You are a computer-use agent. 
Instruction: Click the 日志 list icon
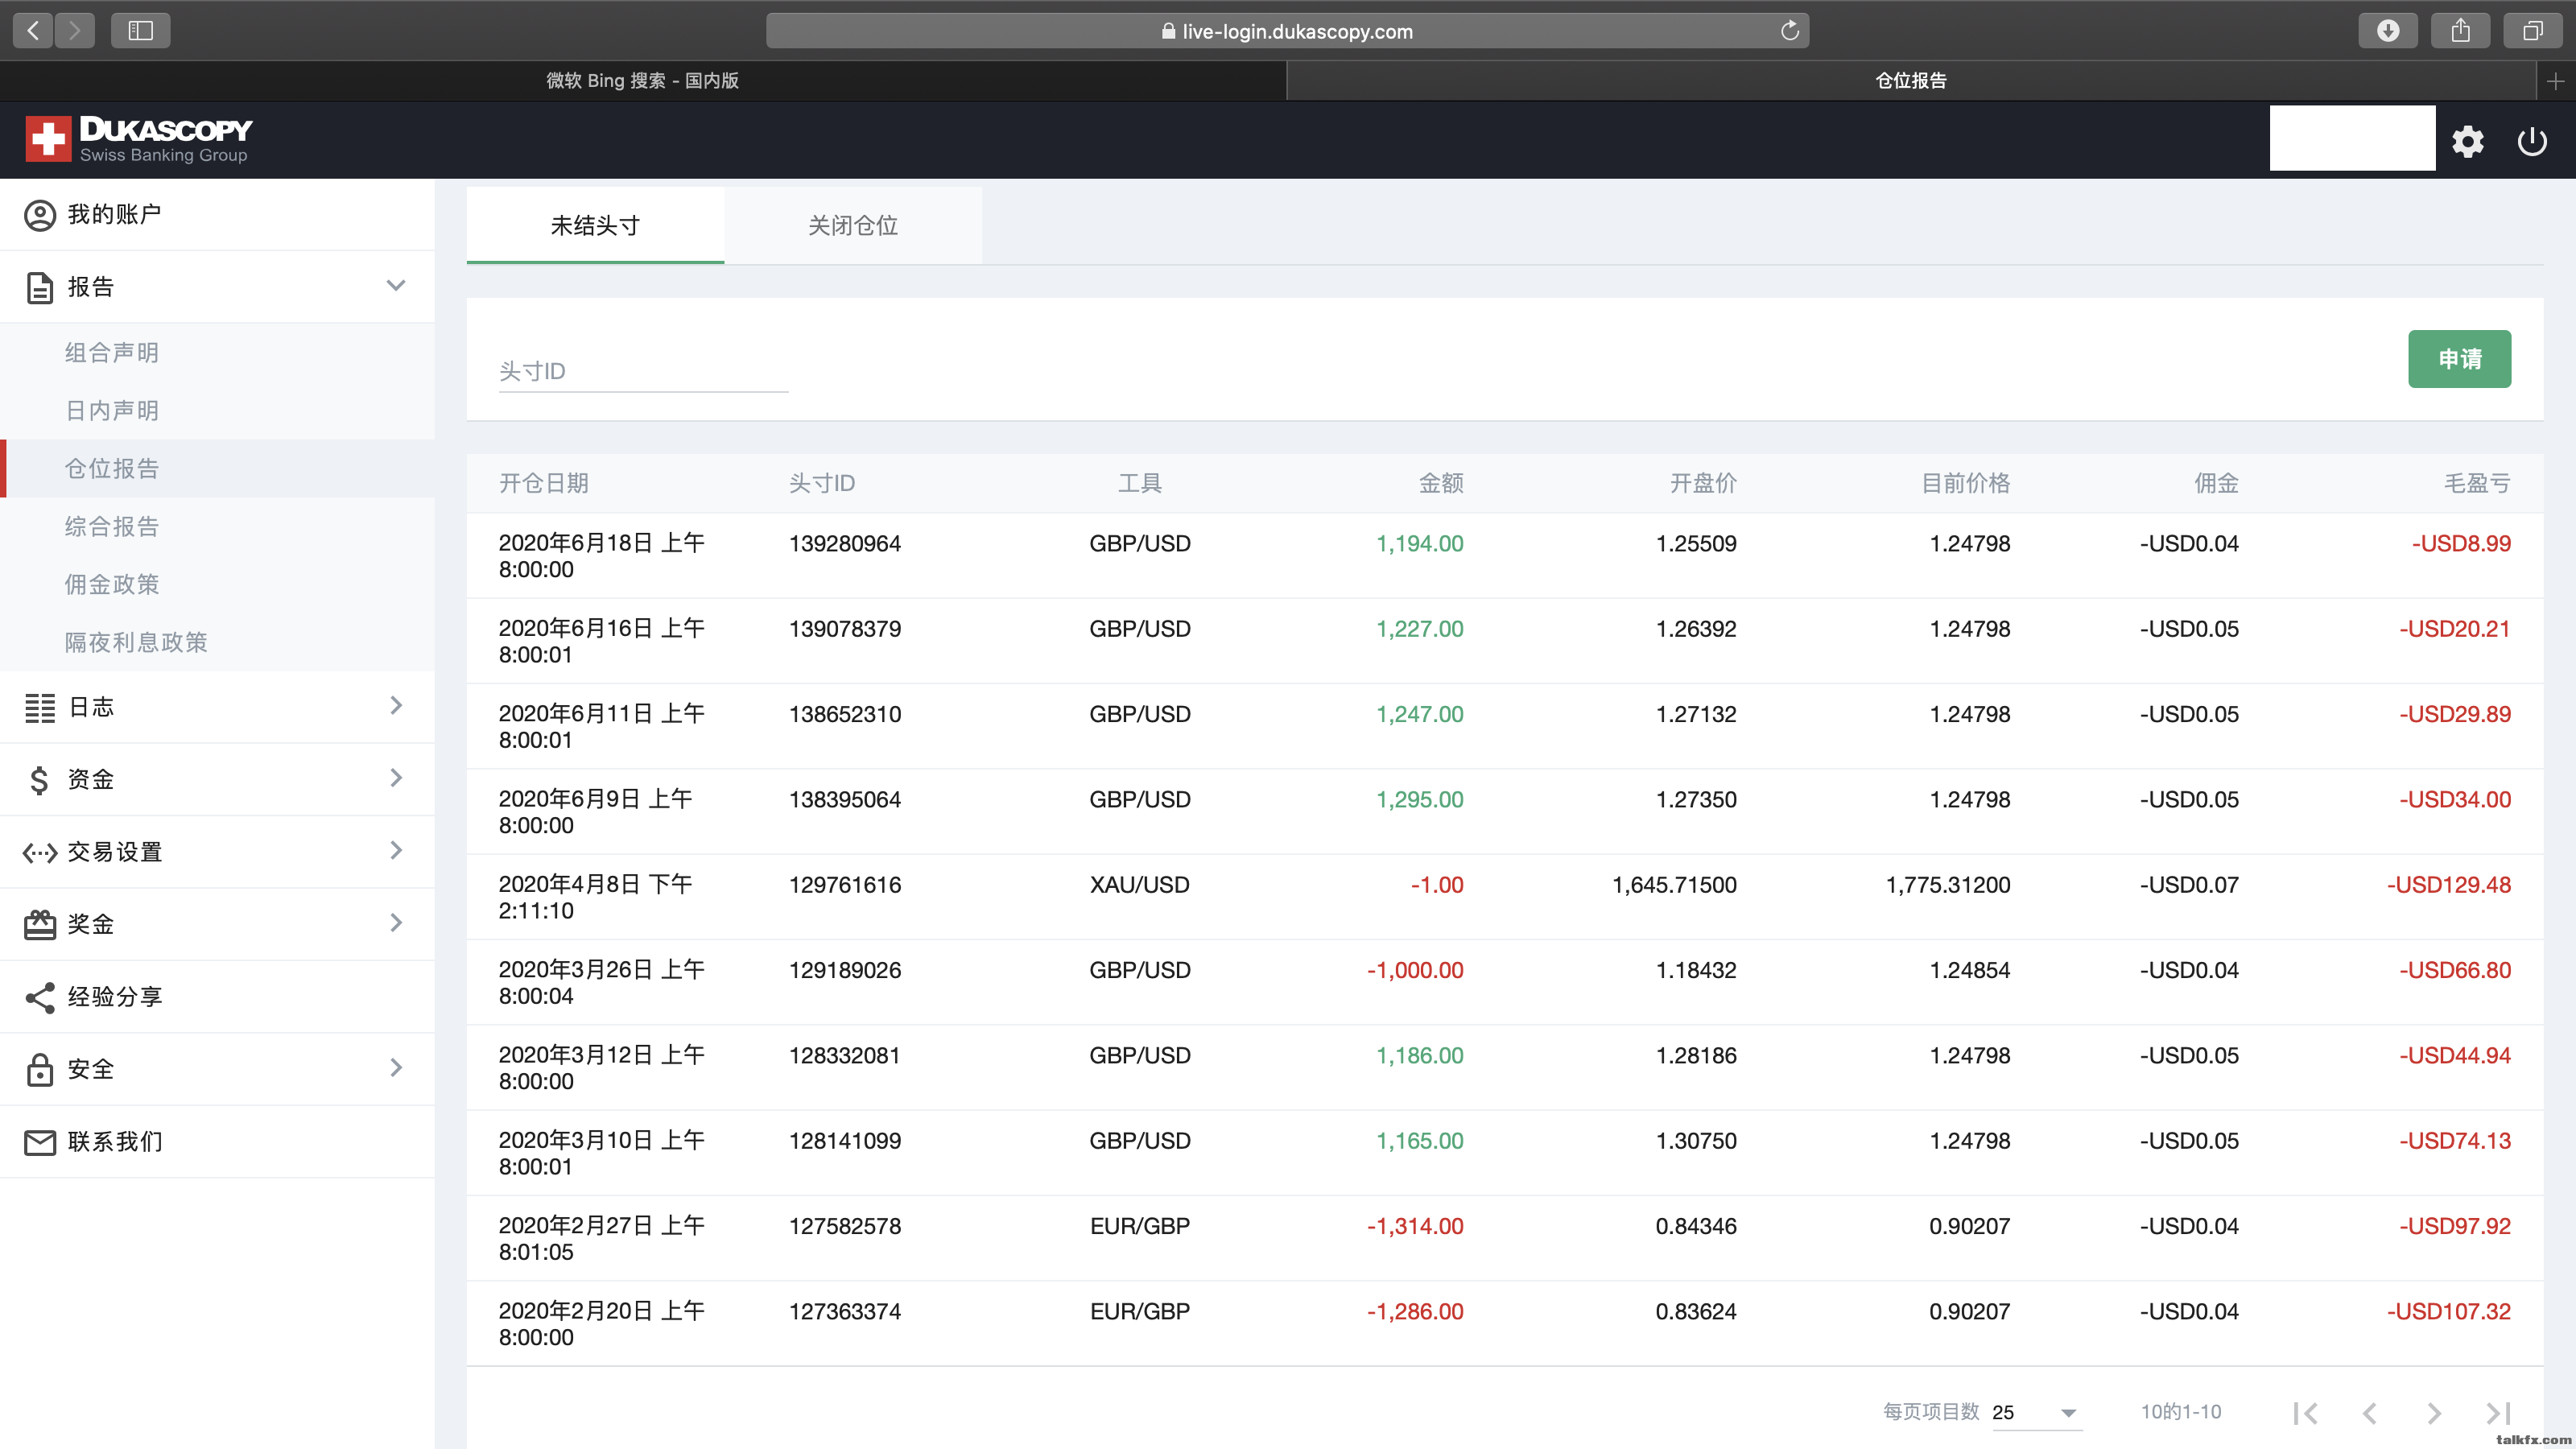[x=40, y=708]
